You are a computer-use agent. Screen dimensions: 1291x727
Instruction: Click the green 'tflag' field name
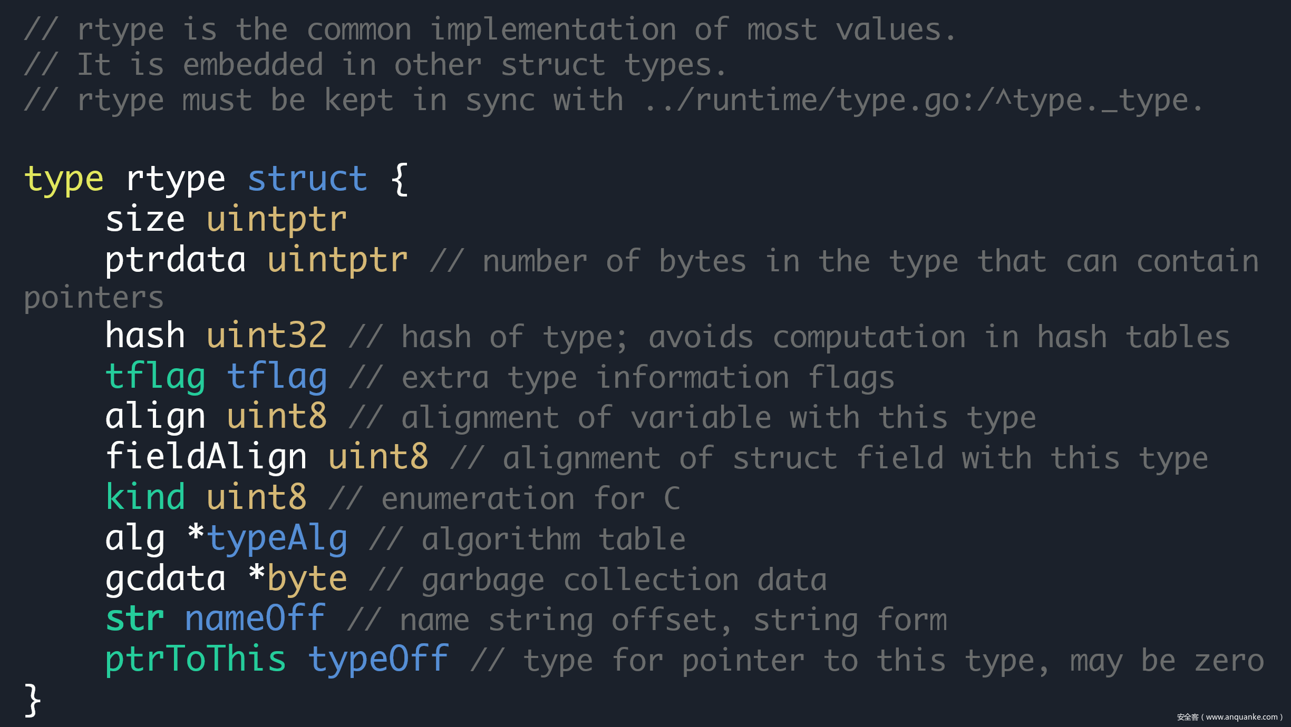click(x=156, y=378)
